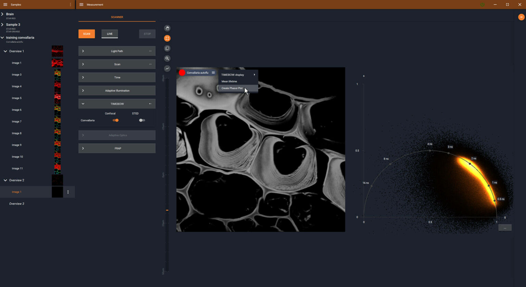Select the magnifier zoom tool
This screenshot has width=526, height=287.
(x=167, y=59)
